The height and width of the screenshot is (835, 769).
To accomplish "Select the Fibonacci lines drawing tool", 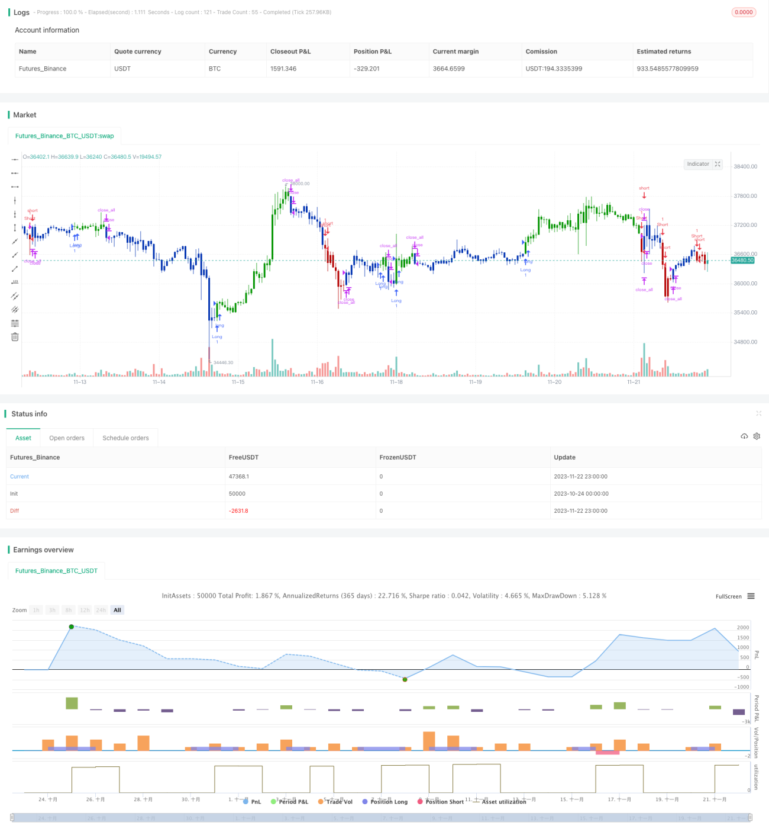I will [15, 323].
